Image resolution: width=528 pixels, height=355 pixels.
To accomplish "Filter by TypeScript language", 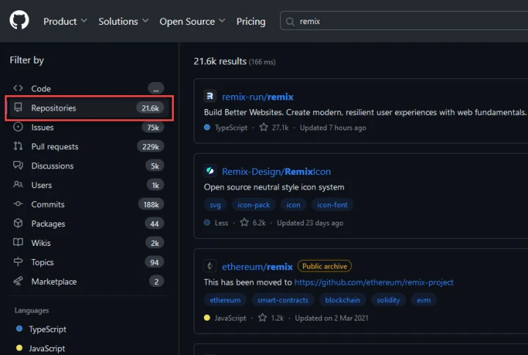I will coord(48,329).
